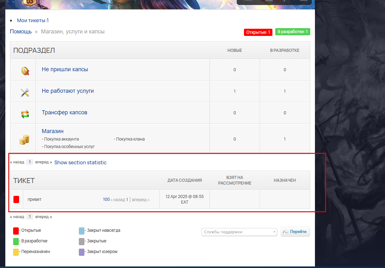The image size is (385, 268).
Task: Click the blue Закрыт навсегда legend swatch
Action: 82,231
